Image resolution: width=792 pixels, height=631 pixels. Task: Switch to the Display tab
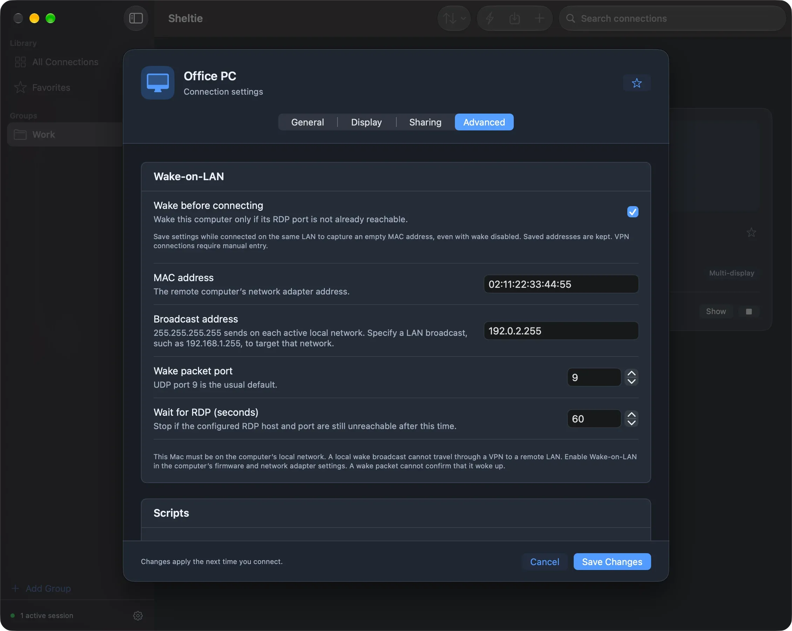pos(366,122)
